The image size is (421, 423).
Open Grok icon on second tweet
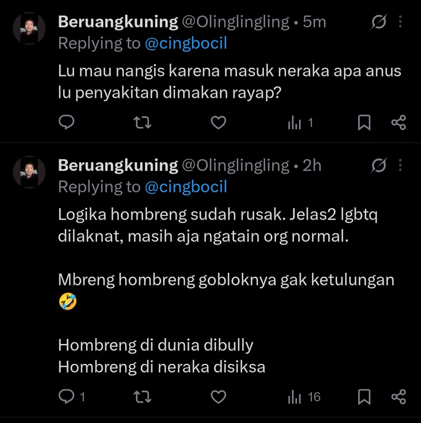click(379, 165)
